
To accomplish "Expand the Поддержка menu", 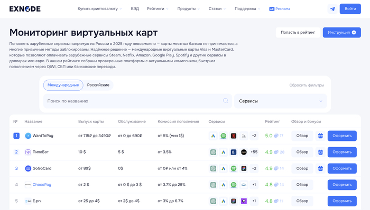I will pyautogui.click(x=247, y=9).
